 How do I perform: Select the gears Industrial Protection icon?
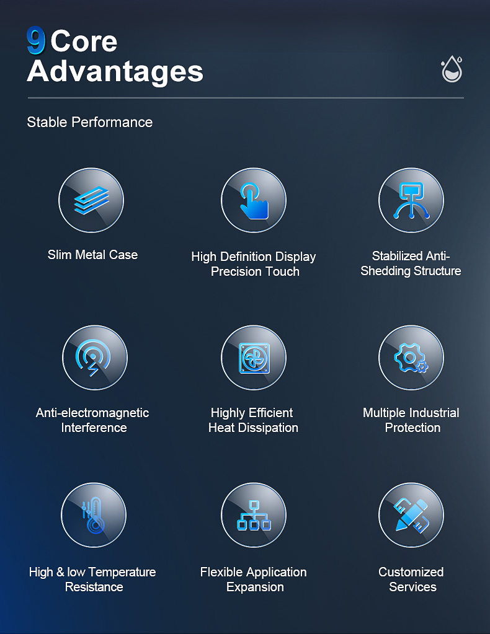tap(411, 358)
